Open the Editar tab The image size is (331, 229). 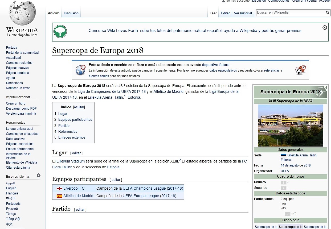point(225,13)
